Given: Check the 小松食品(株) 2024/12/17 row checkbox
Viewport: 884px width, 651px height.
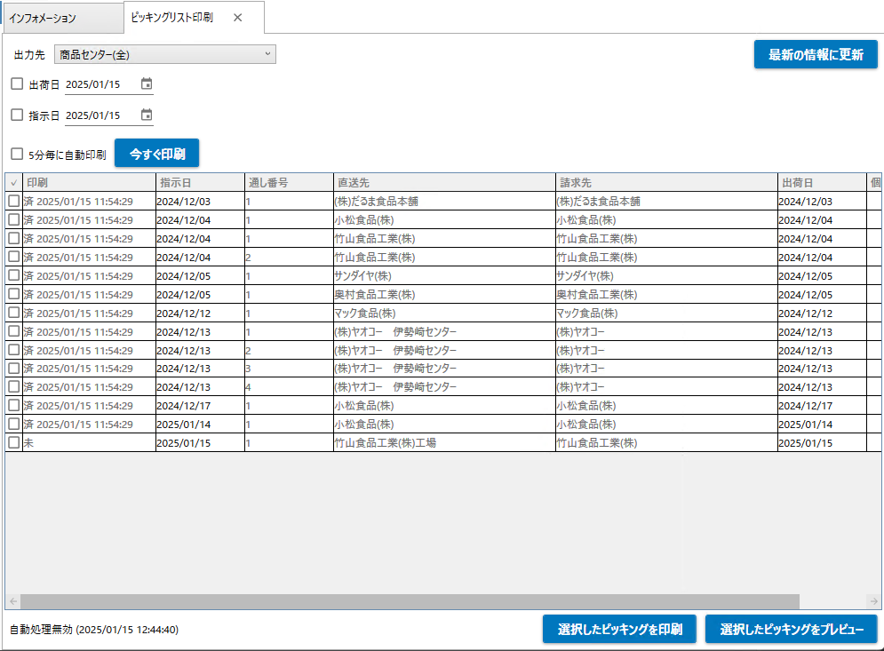Looking at the screenshot, I should click(14, 405).
